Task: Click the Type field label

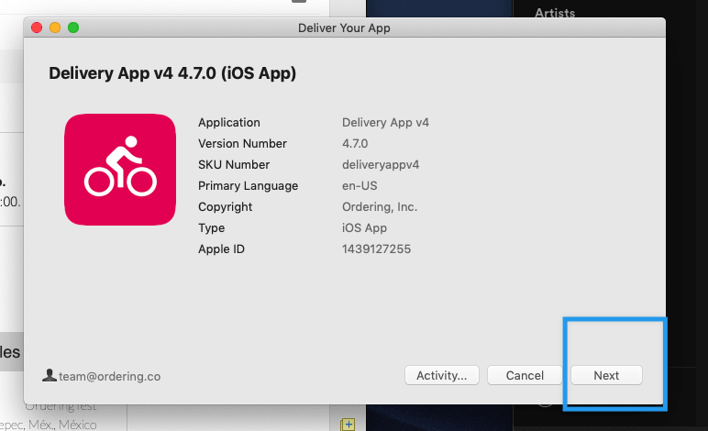Action: (x=211, y=228)
